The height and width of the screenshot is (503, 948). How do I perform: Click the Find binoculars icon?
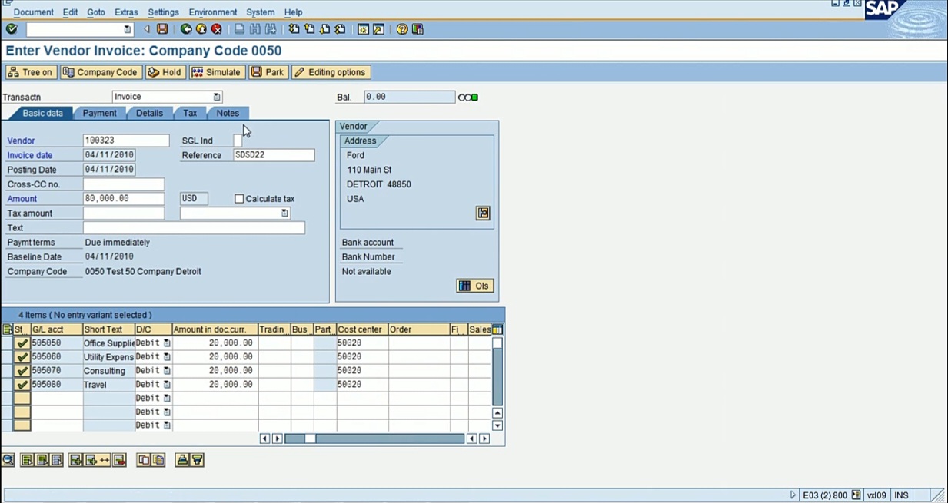[255, 29]
